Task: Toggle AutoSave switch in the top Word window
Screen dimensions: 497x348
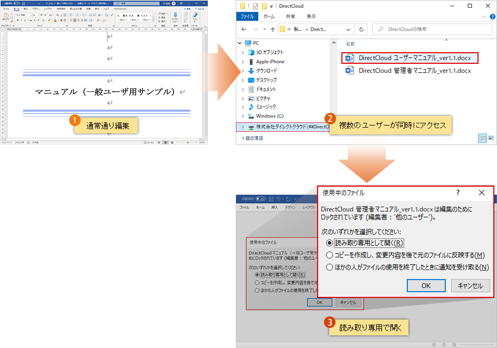Action: 16,4
